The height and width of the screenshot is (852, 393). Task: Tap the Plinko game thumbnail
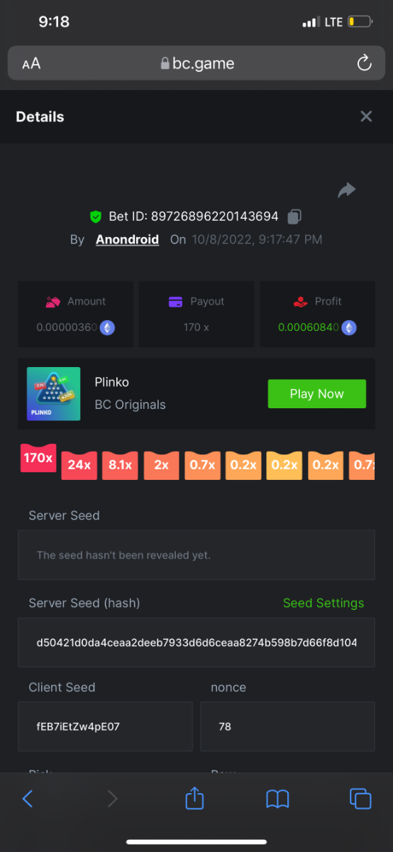(53, 393)
